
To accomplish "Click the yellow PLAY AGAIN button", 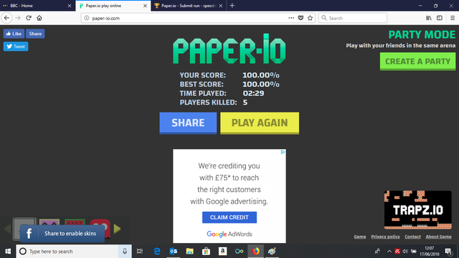I will (260, 123).
